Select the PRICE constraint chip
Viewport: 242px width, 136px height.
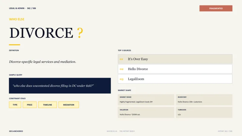(x=30, y=105)
